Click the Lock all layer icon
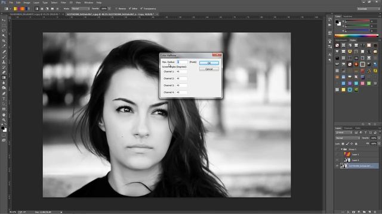382x214 pixels. [356, 144]
